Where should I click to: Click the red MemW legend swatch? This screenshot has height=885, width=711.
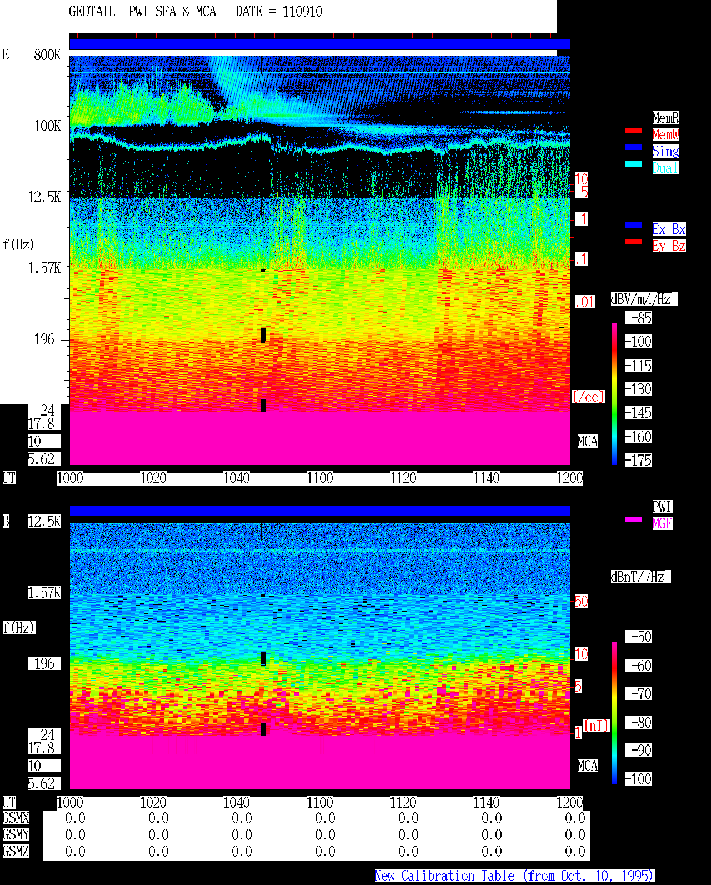click(633, 131)
